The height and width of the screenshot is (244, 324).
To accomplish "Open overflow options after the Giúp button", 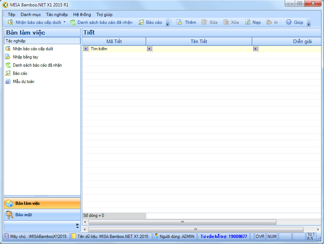I will pos(309,23).
